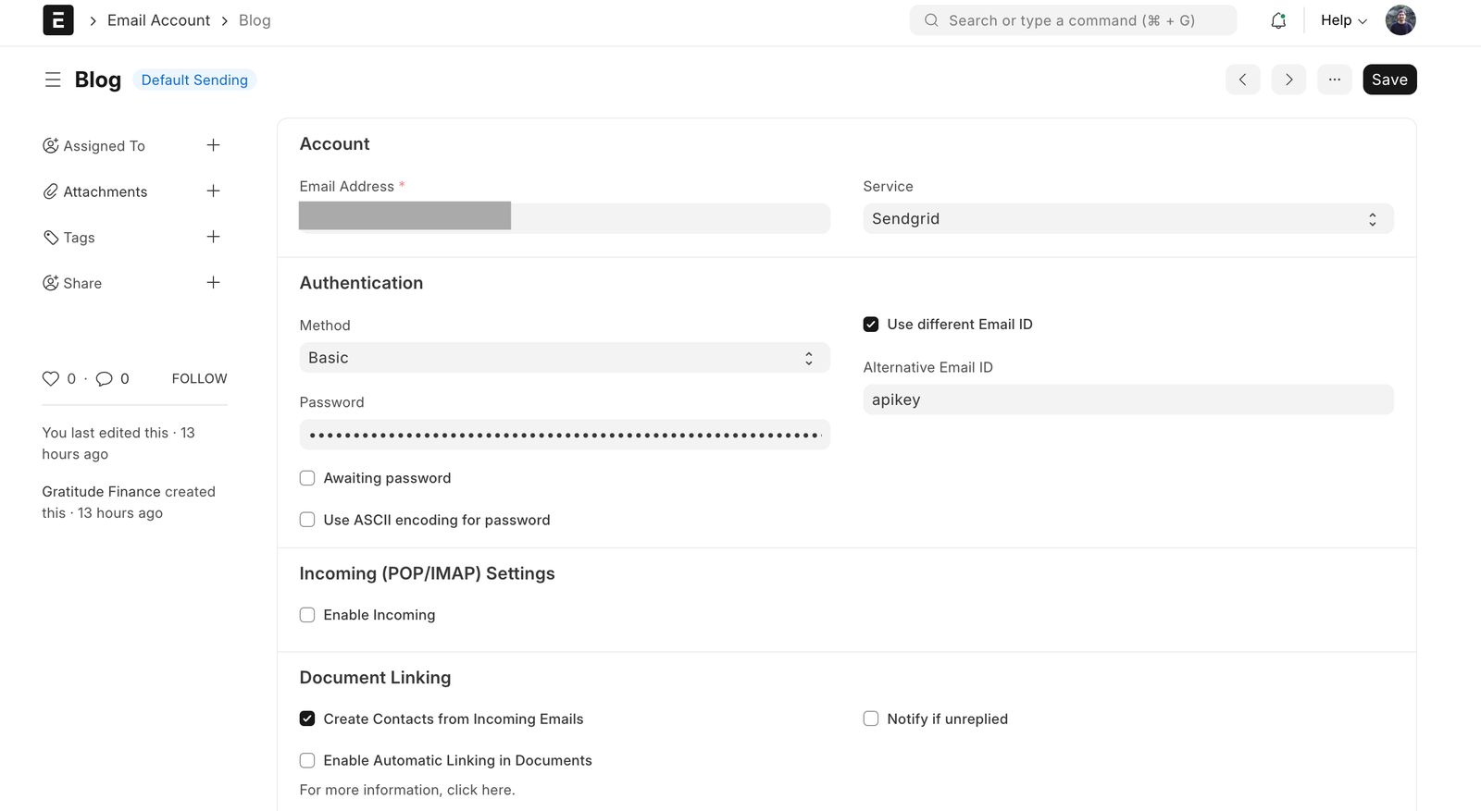Click the Blog breadcrumb
Image resolution: width=1481 pixels, height=811 pixels.
pyautogui.click(x=255, y=20)
